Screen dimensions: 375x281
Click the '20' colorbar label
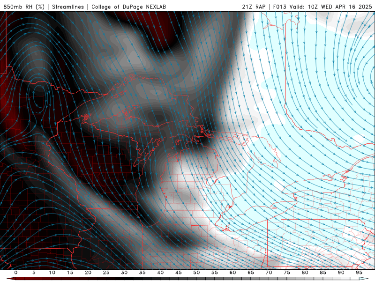point(88,273)
